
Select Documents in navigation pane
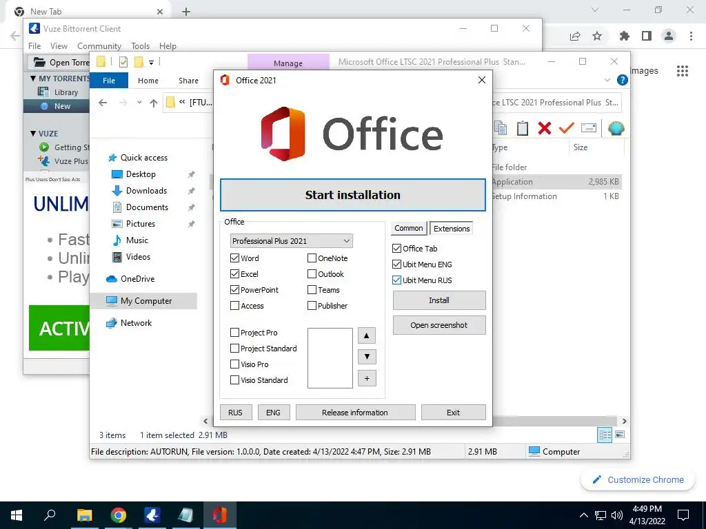147,207
